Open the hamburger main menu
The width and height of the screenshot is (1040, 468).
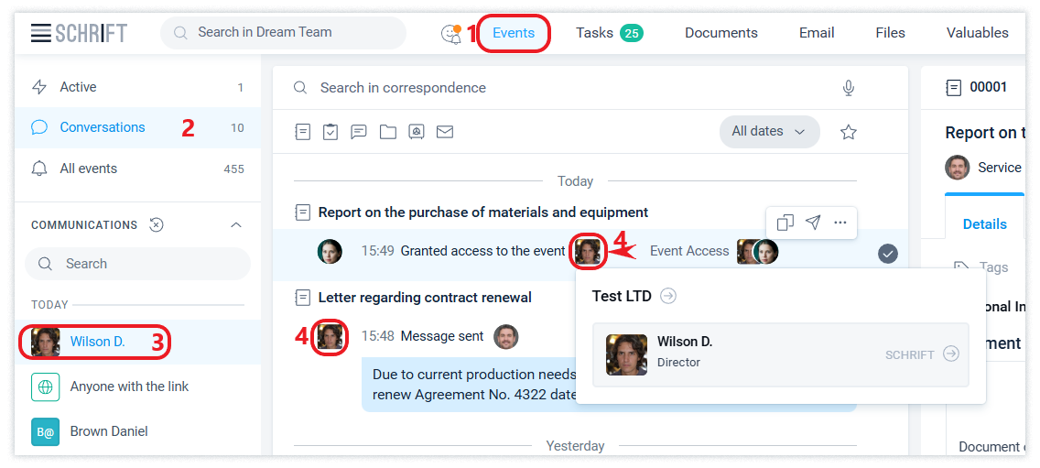41,33
